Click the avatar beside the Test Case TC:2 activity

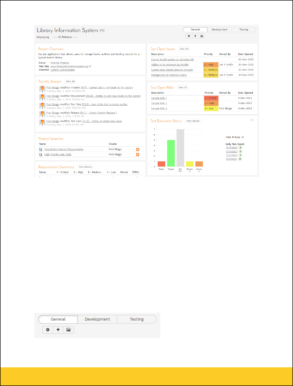[42, 122]
